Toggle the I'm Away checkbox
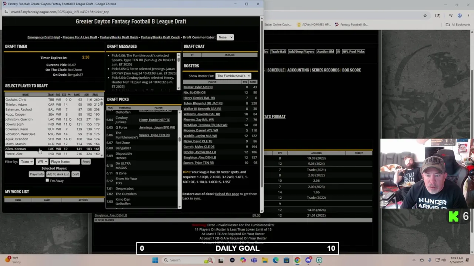 (x=47, y=180)
